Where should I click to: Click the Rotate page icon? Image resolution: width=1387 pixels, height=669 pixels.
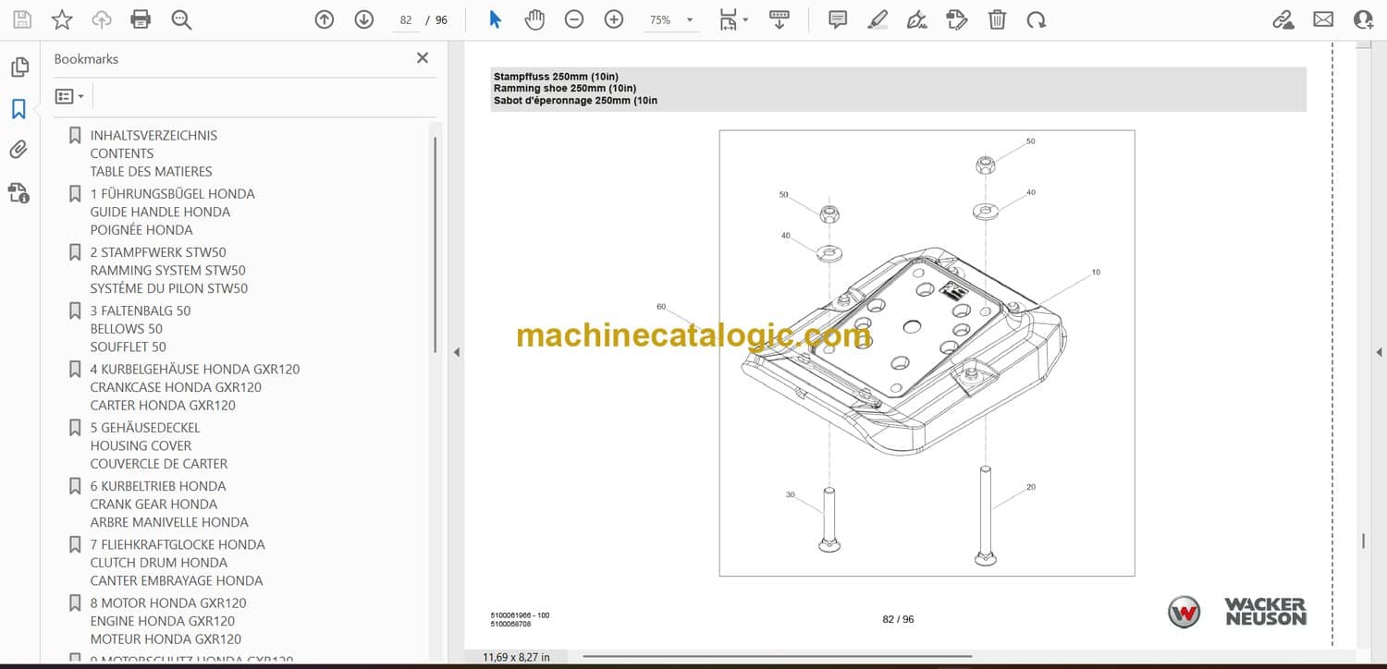click(x=1037, y=19)
